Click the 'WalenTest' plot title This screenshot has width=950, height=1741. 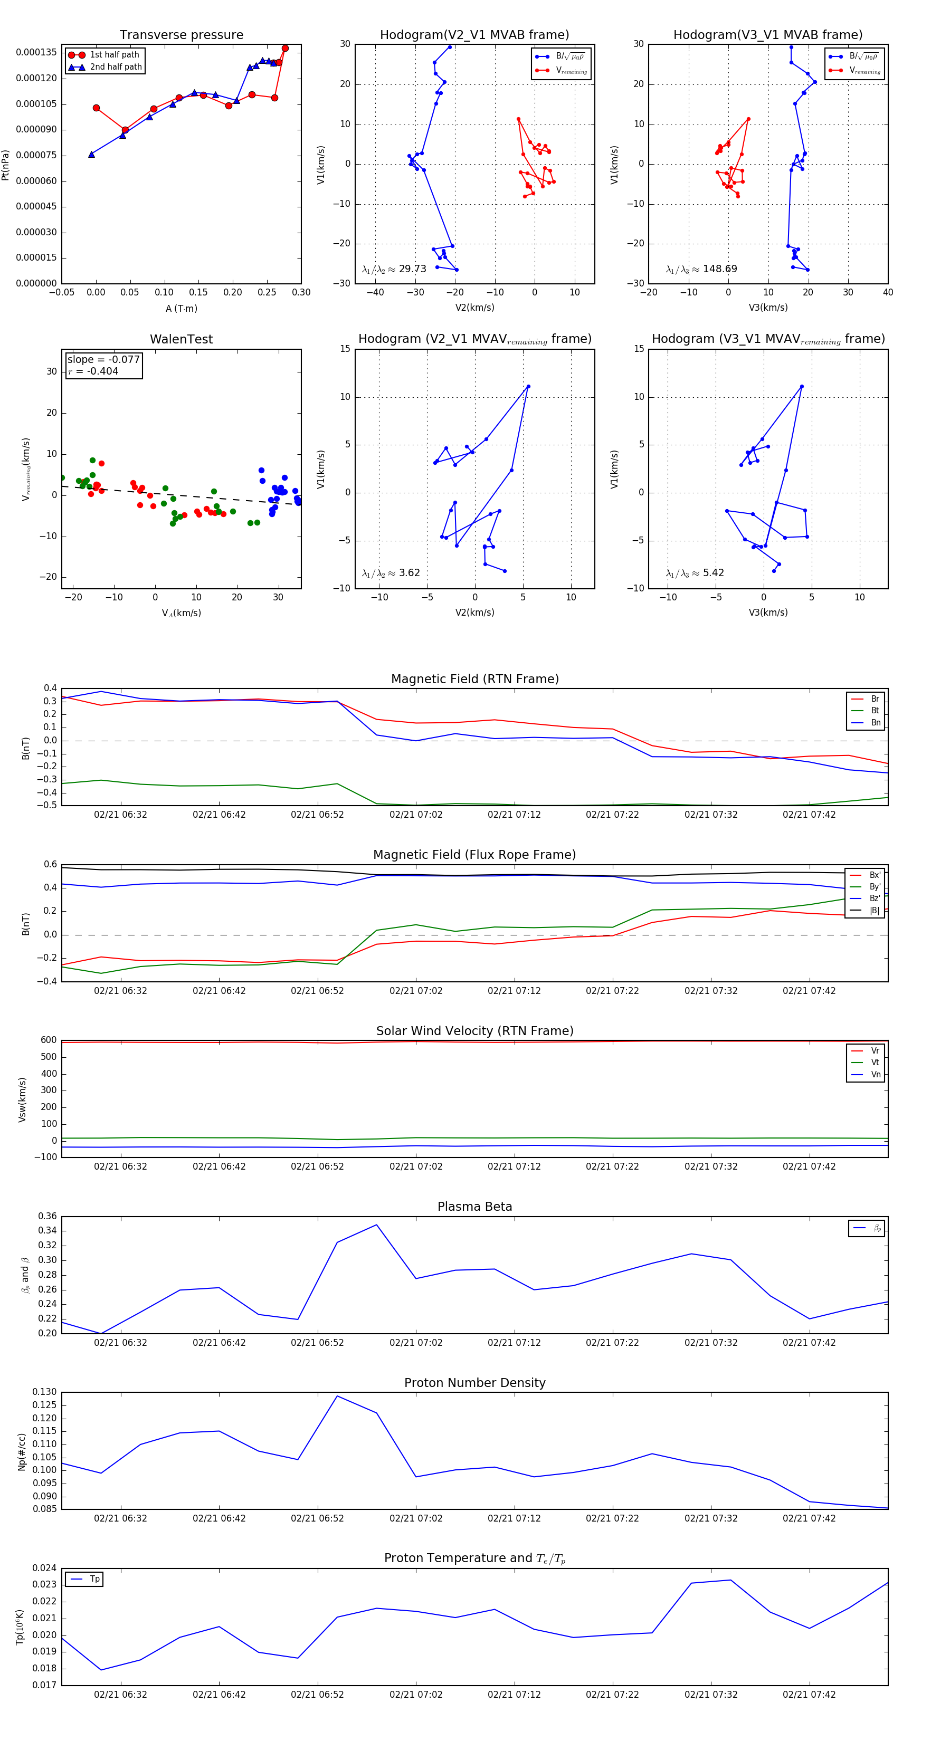click(x=181, y=339)
